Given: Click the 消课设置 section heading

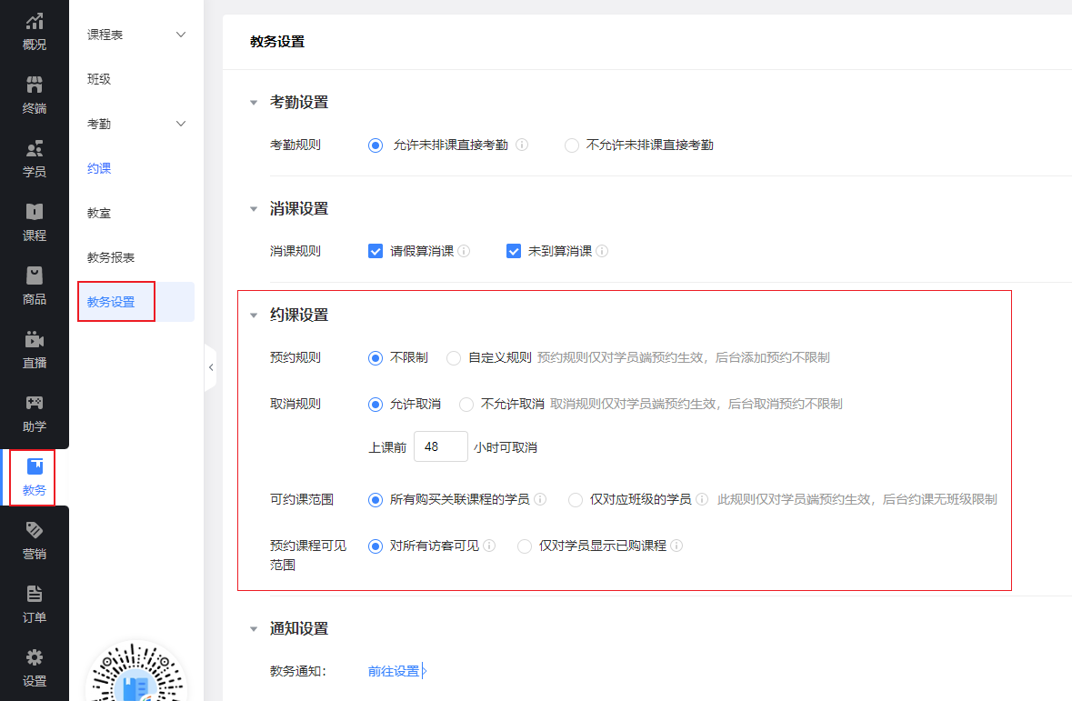Looking at the screenshot, I should [x=299, y=208].
